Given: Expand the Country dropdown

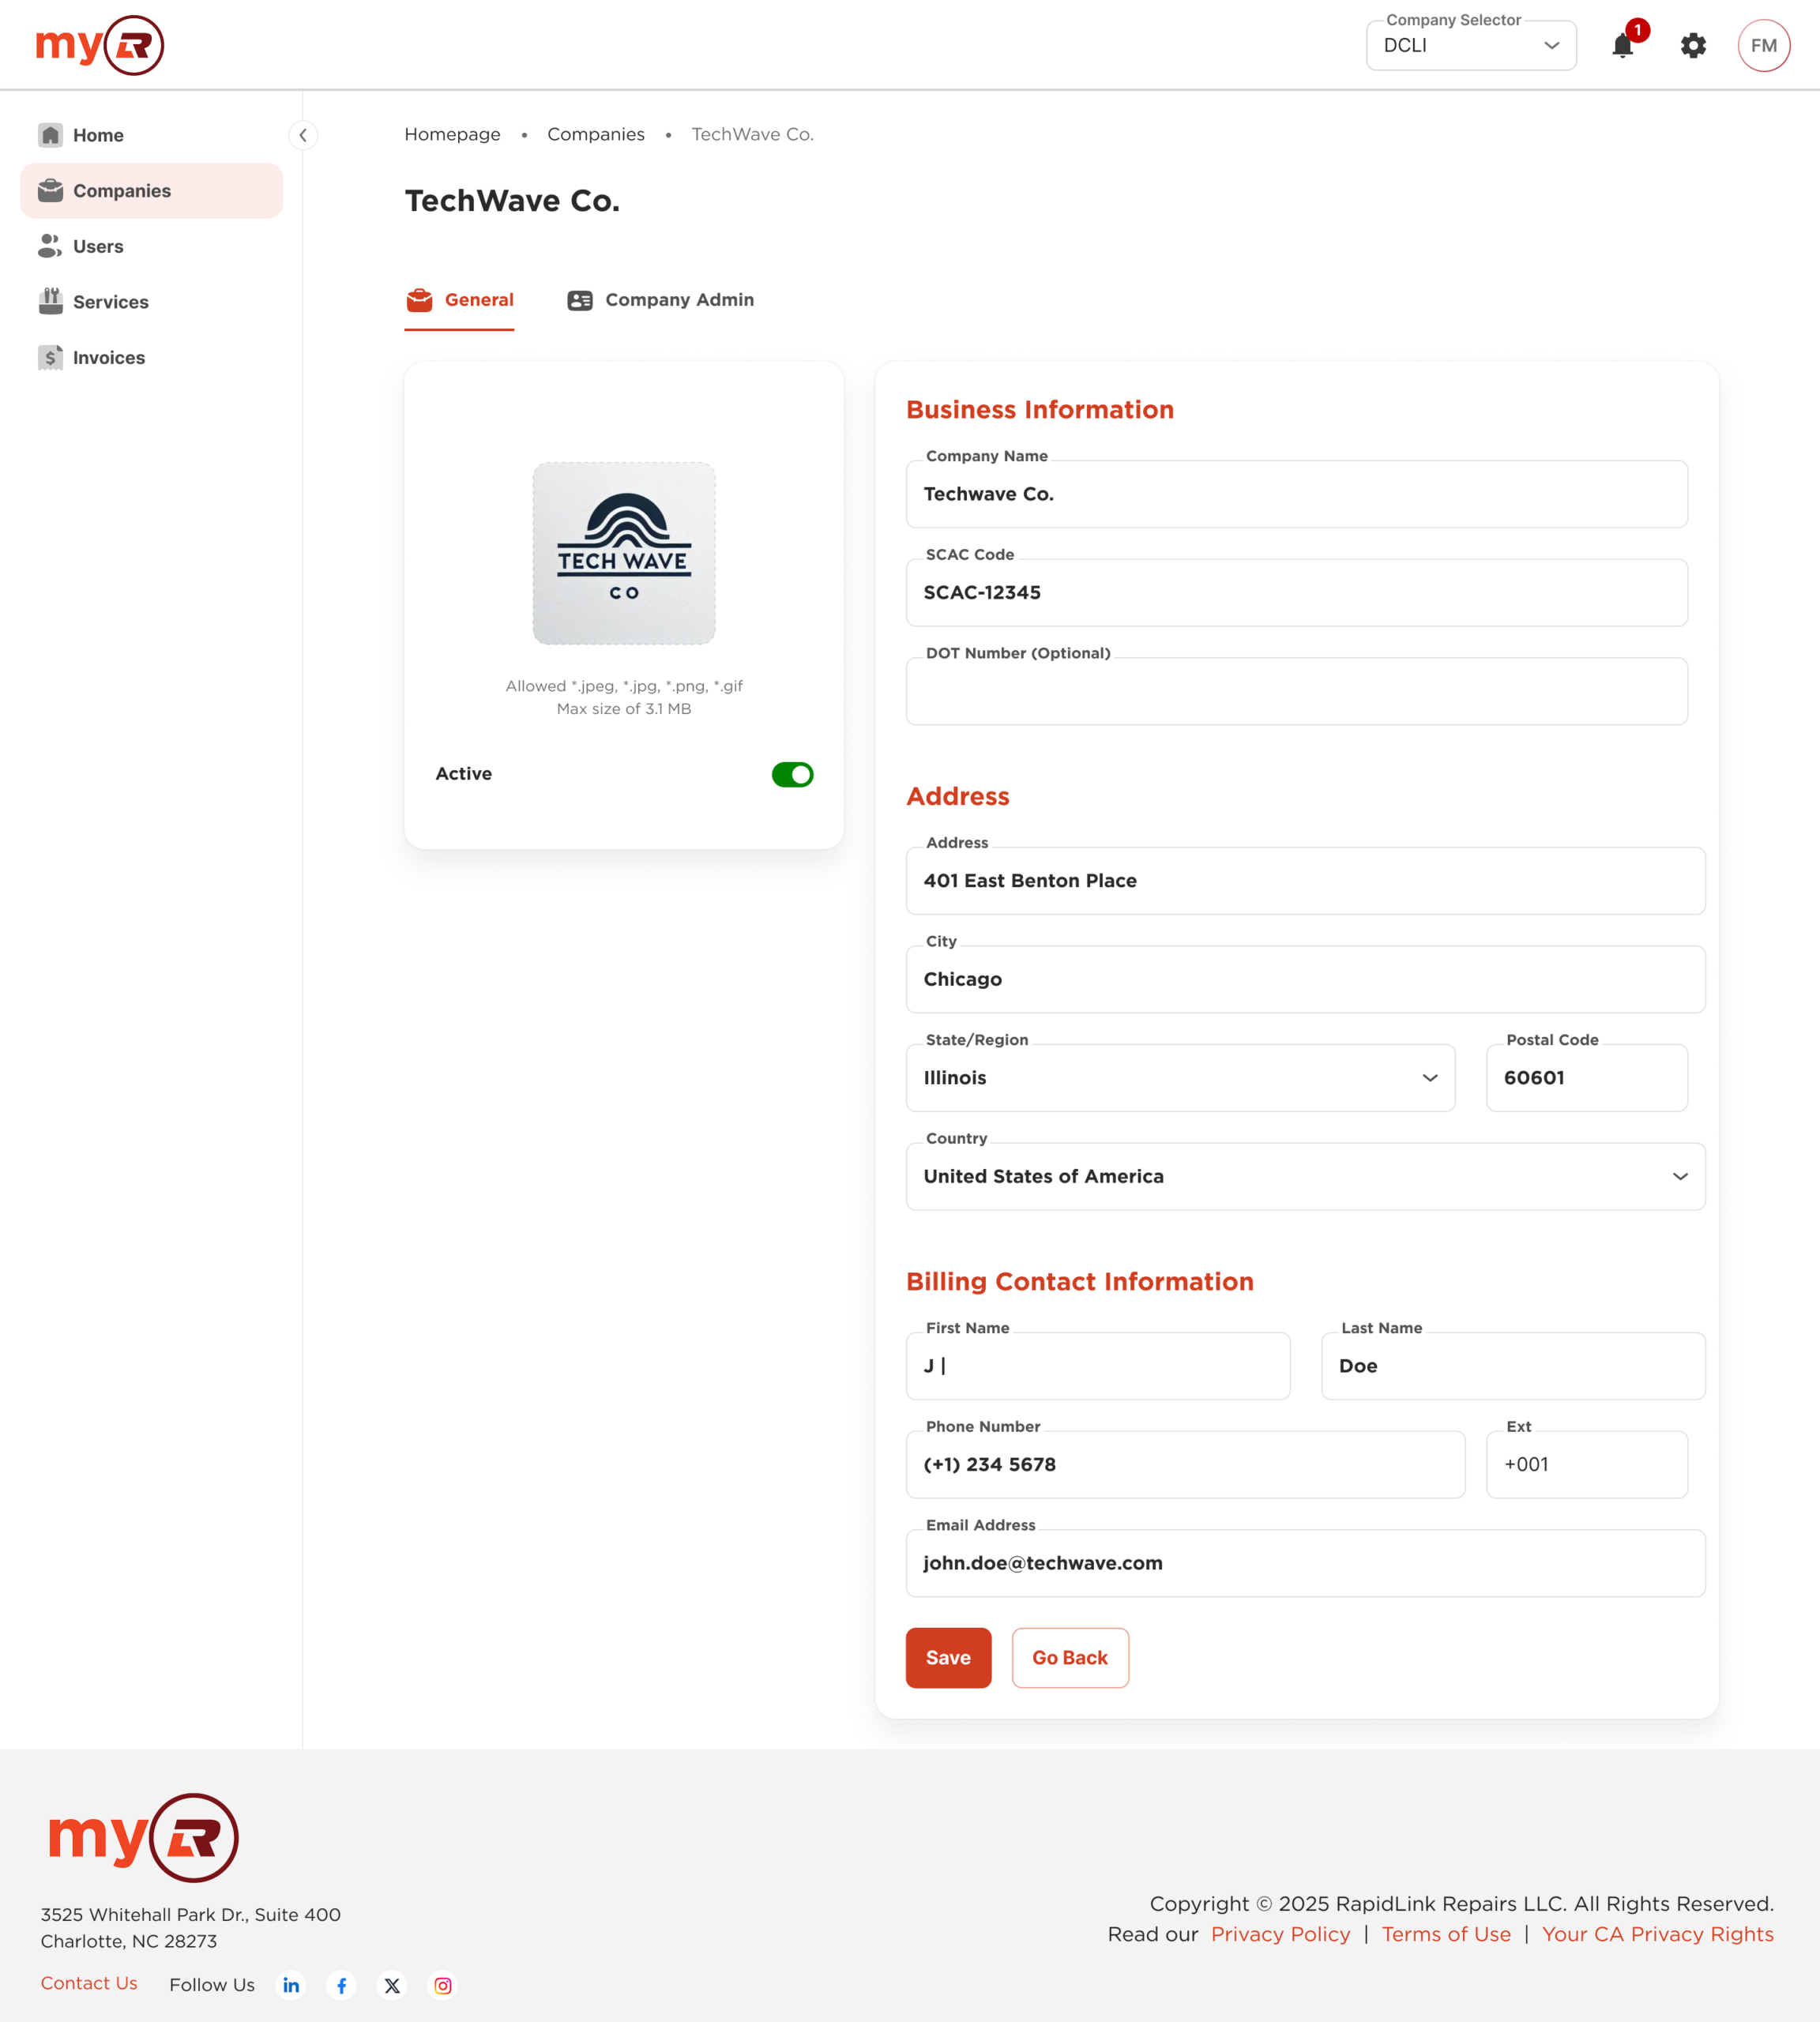Looking at the screenshot, I should point(1305,1177).
